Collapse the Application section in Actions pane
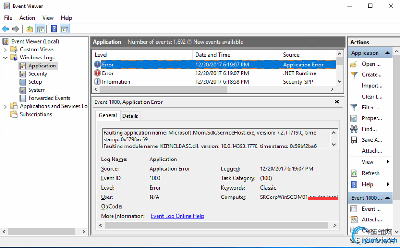 pos(388,53)
